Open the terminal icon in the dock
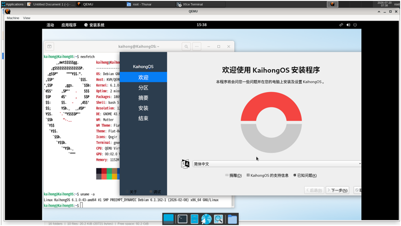The image size is (401, 226). point(183,219)
